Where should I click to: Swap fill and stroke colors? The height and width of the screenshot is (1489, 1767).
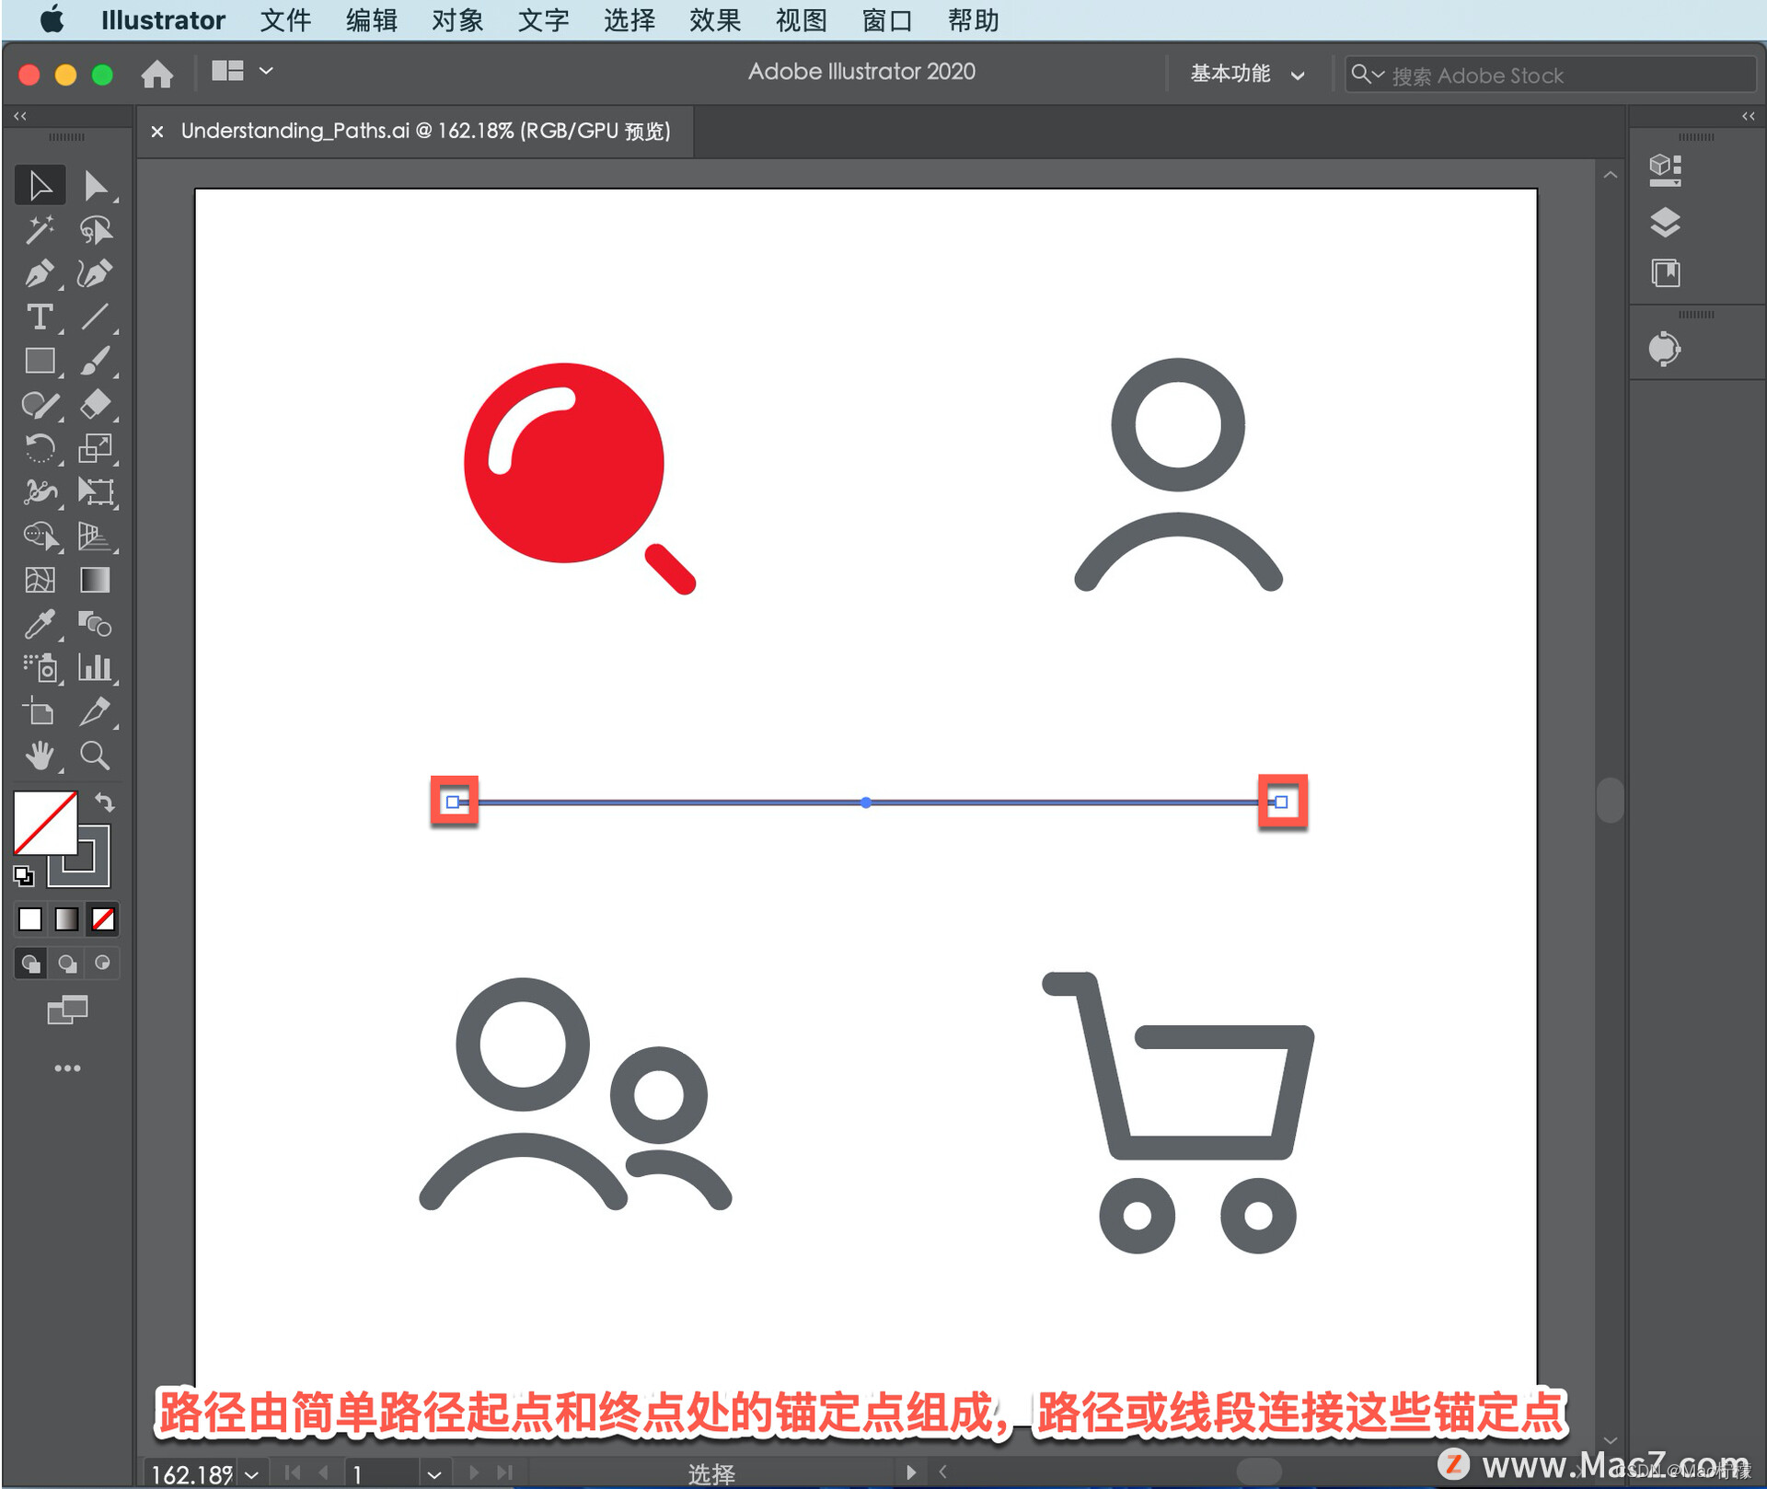click(105, 802)
